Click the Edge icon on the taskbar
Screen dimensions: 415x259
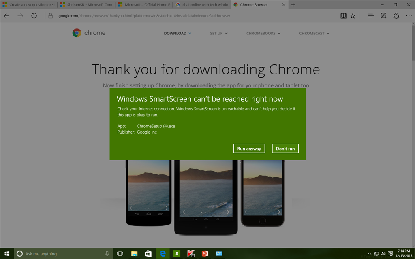pyautogui.click(x=163, y=254)
